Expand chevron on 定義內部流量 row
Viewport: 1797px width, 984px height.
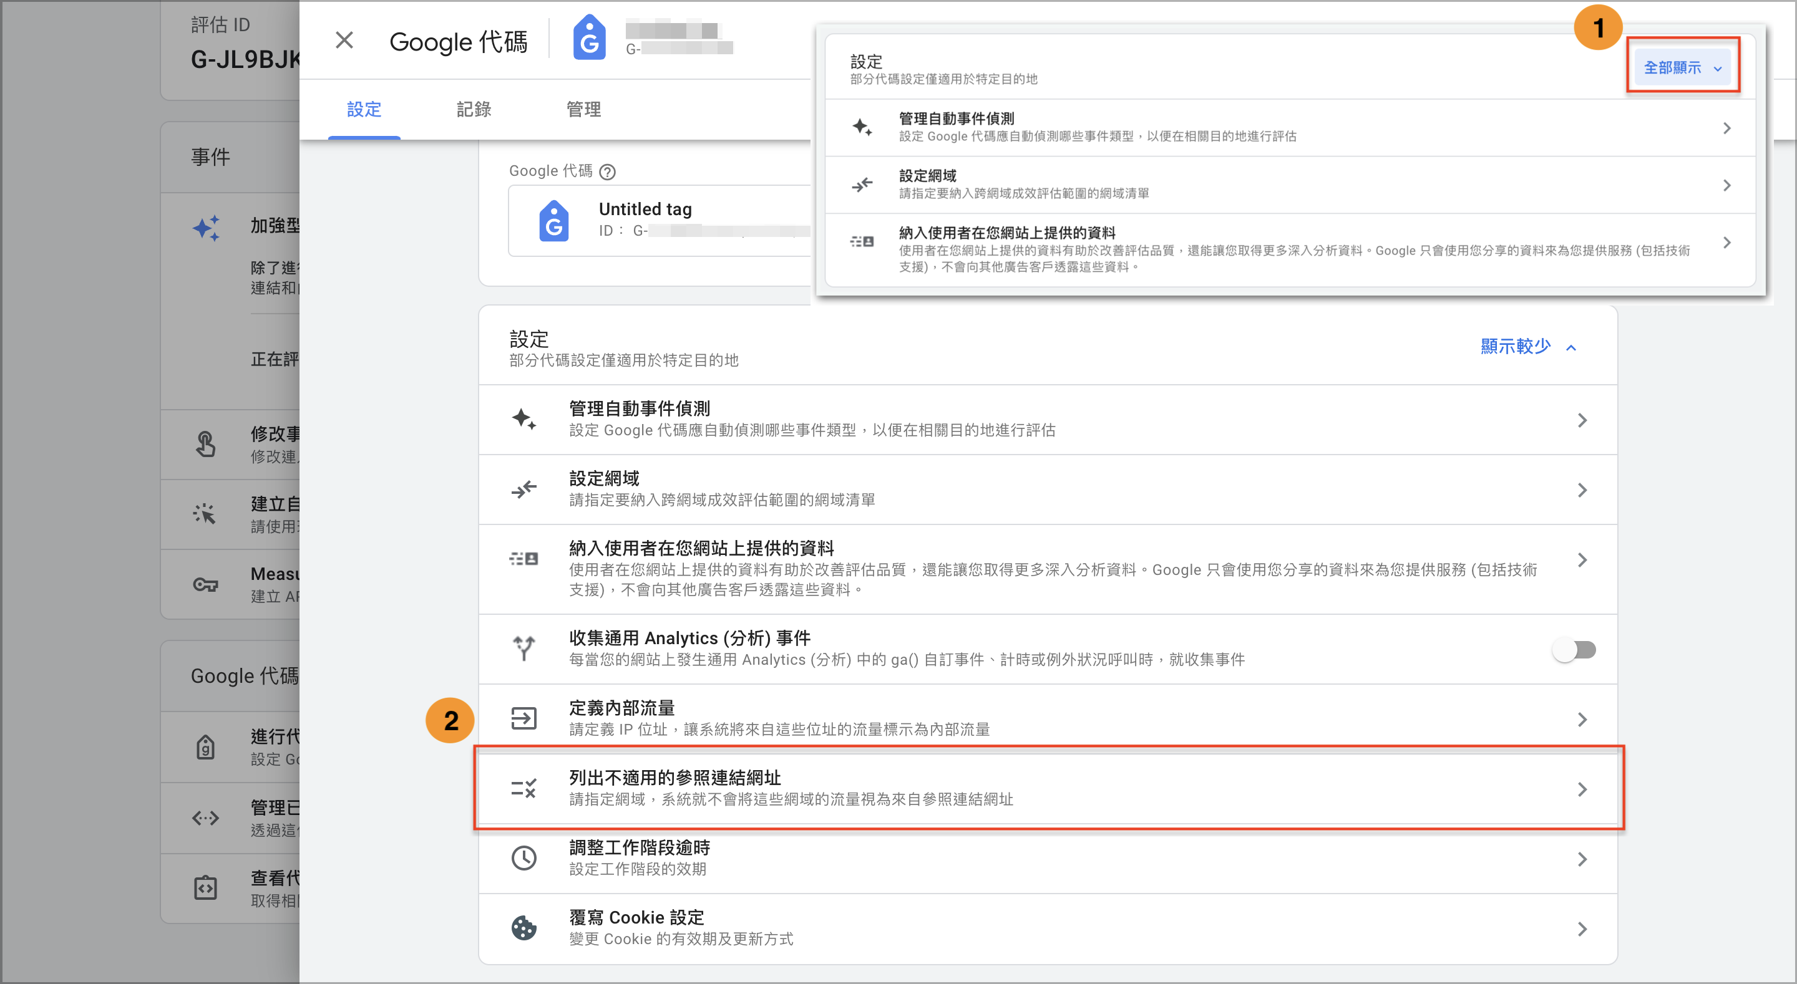pyautogui.click(x=1582, y=720)
